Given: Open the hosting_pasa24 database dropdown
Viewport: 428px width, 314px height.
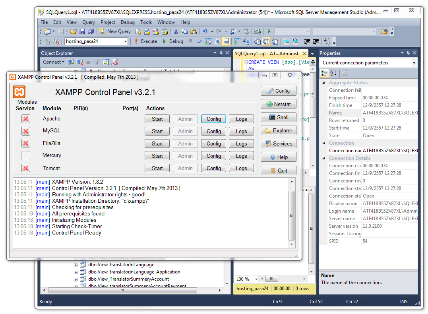Looking at the screenshot, I should pos(126,41).
